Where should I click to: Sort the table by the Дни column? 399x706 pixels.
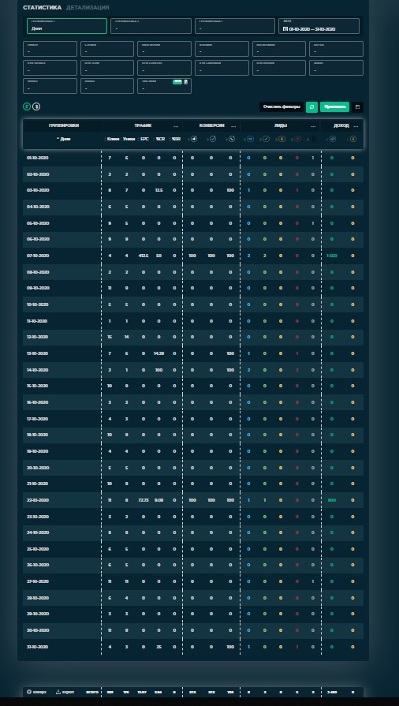point(64,139)
